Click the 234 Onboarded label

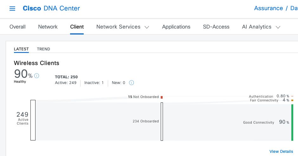(x=146, y=121)
